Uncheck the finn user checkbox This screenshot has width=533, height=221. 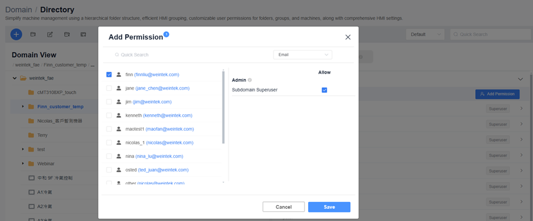coord(109,74)
